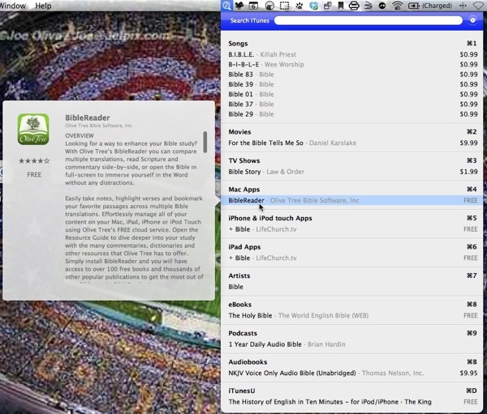Choose the Bible 83 song result
Image resolution: width=487 pixels, height=414 pixels.
point(352,75)
